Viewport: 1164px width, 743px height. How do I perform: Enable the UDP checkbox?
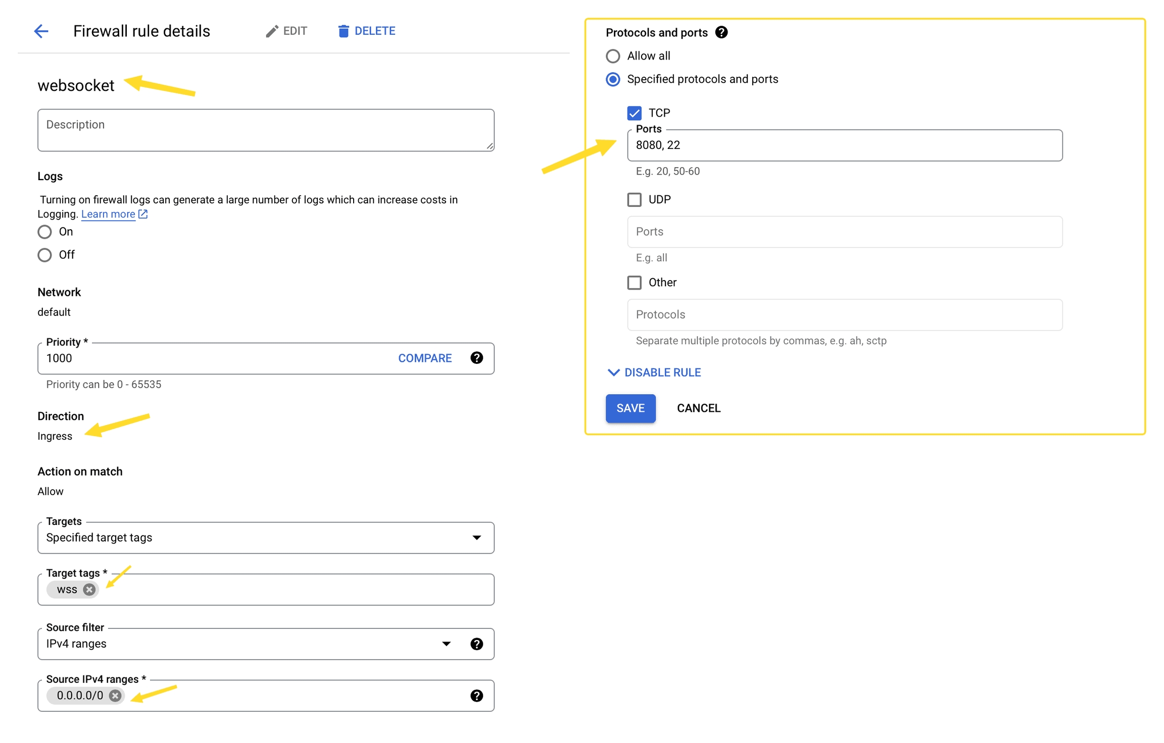(635, 200)
